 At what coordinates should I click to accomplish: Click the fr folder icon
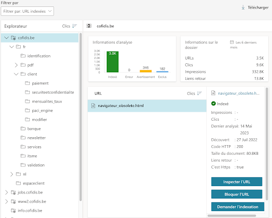pyautogui.click(x=18, y=47)
